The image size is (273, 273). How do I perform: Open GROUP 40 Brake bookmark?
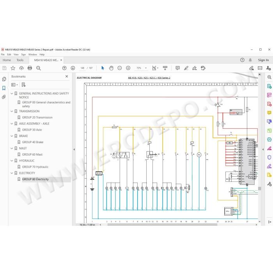tap(33, 142)
